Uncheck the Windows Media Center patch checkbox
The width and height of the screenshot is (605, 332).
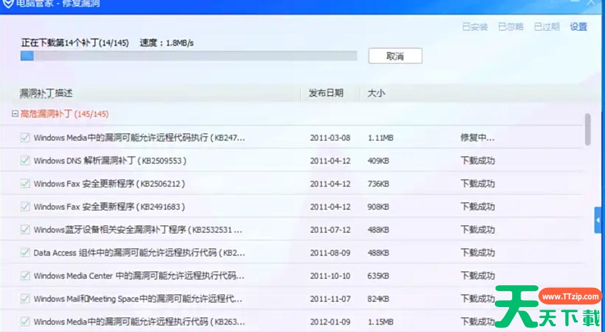click(x=25, y=276)
